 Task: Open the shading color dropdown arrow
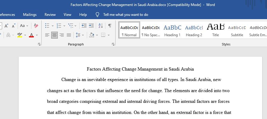97,35
